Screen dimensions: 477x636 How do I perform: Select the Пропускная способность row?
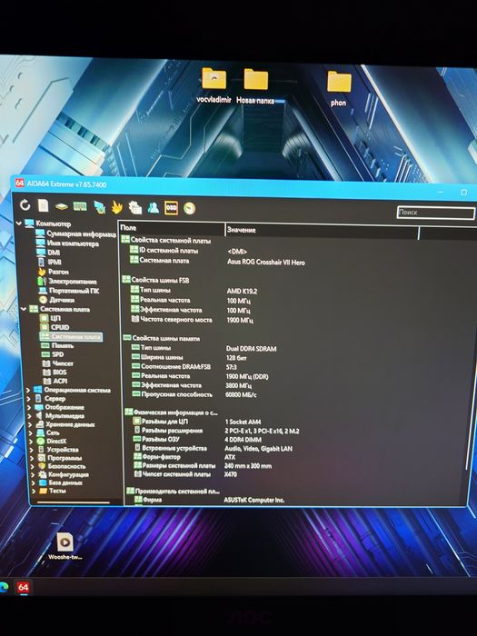194,394
